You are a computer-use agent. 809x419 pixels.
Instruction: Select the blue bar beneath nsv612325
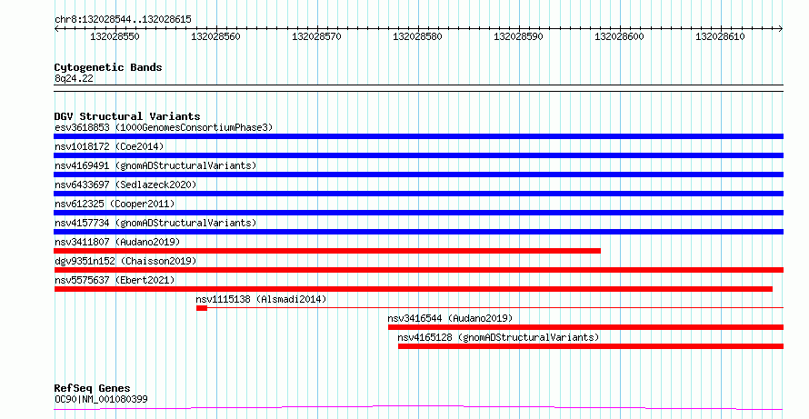(x=418, y=213)
